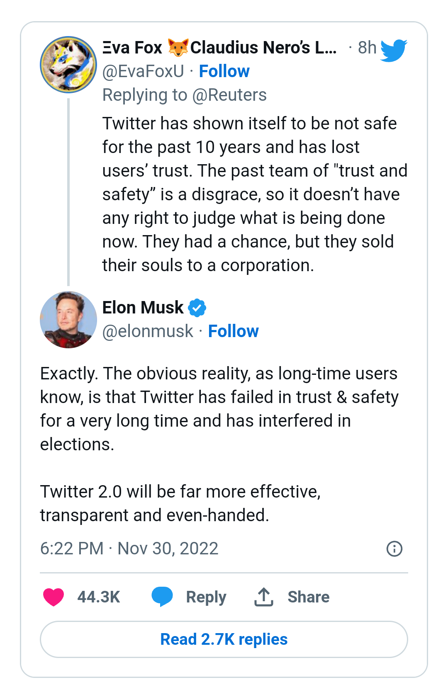Viewport: 448px width, 680px height.
Task: Open the tweet info circle icon
Action: point(394,549)
